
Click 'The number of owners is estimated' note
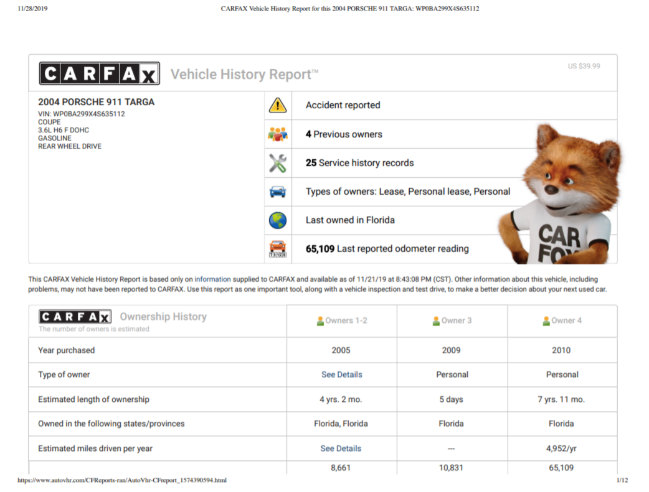tap(94, 329)
